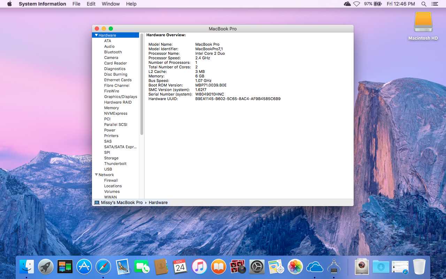
Task: Select Disc Burning in the sidebar
Action: pyautogui.click(x=116, y=74)
